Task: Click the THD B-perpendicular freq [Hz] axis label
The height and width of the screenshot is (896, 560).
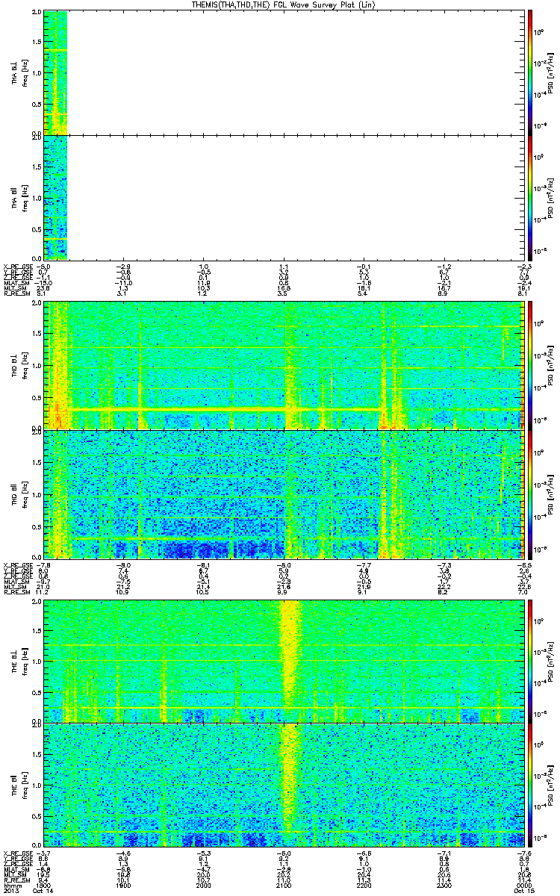Action: 24,364
